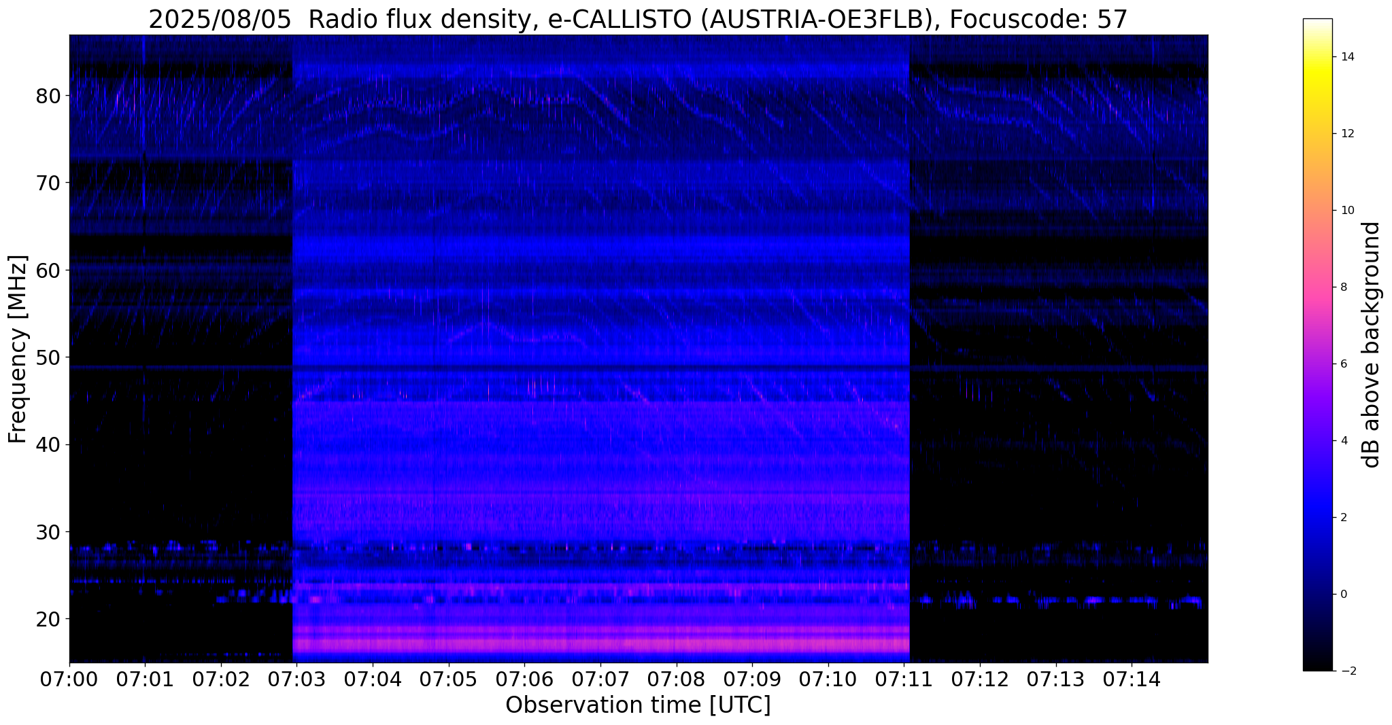This screenshot has height=725, width=1392.
Task: Click the 07:09 time tick label
Action: tap(752, 679)
